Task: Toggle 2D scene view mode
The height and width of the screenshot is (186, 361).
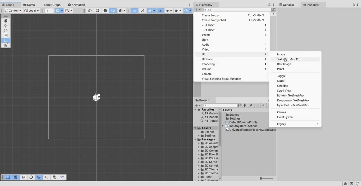Action: point(134,11)
